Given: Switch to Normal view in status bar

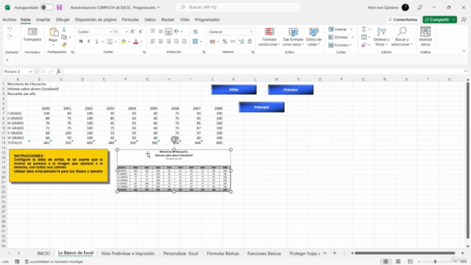Looking at the screenshot, I should point(386,261).
